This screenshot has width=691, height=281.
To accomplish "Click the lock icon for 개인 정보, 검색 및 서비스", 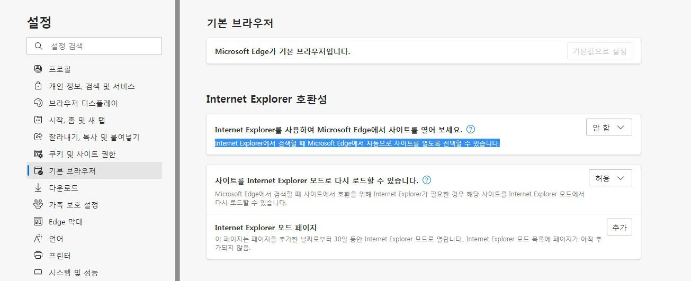I will 38,86.
